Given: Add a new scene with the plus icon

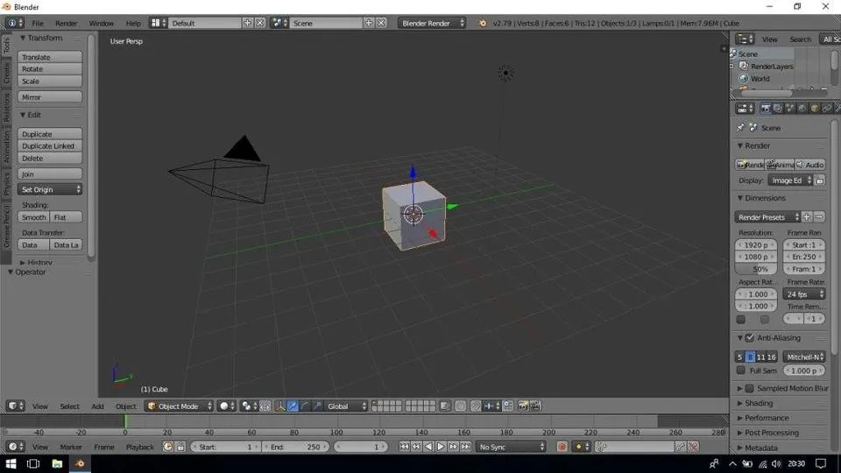Looking at the screenshot, I should [x=369, y=23].
